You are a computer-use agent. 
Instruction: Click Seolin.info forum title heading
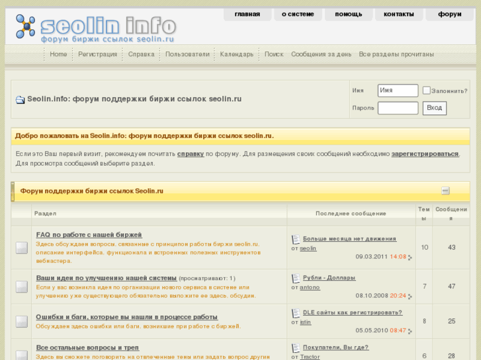[134, 99]
